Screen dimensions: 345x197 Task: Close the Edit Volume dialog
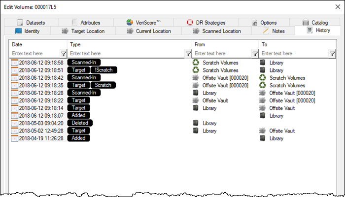[338, 7]
